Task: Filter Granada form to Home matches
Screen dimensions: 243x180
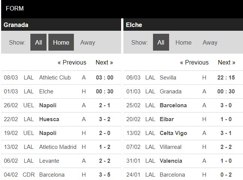Action: [x=61, y=42]
